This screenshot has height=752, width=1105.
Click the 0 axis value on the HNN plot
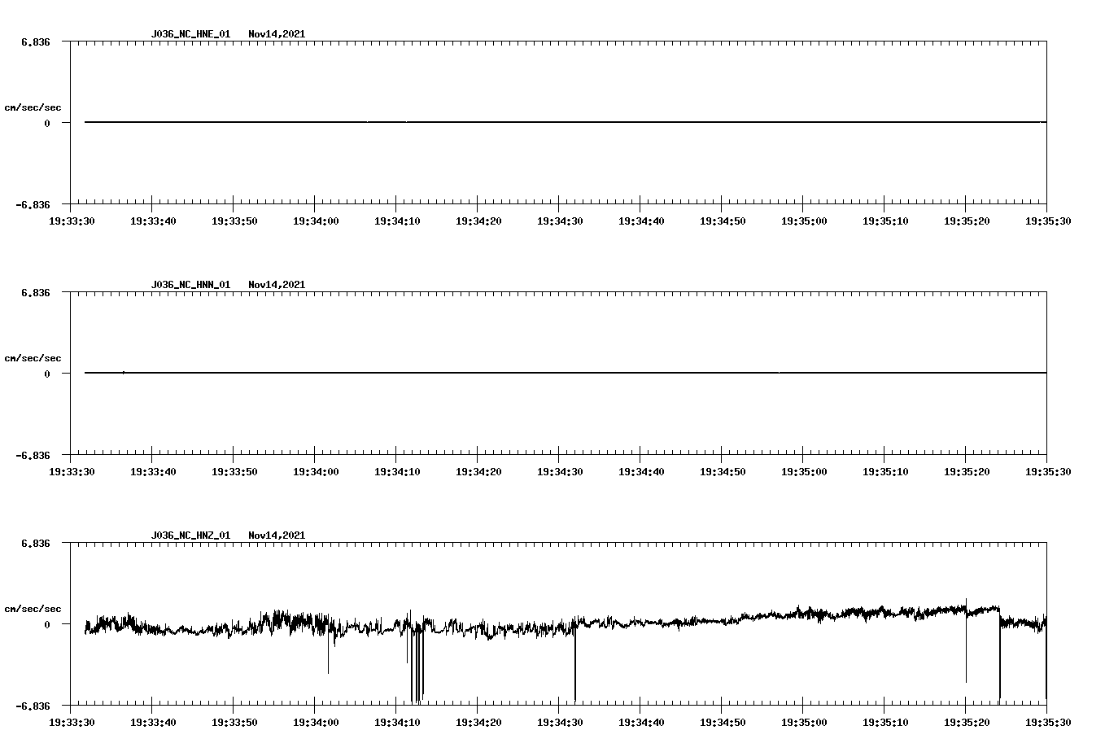(47, 374)
